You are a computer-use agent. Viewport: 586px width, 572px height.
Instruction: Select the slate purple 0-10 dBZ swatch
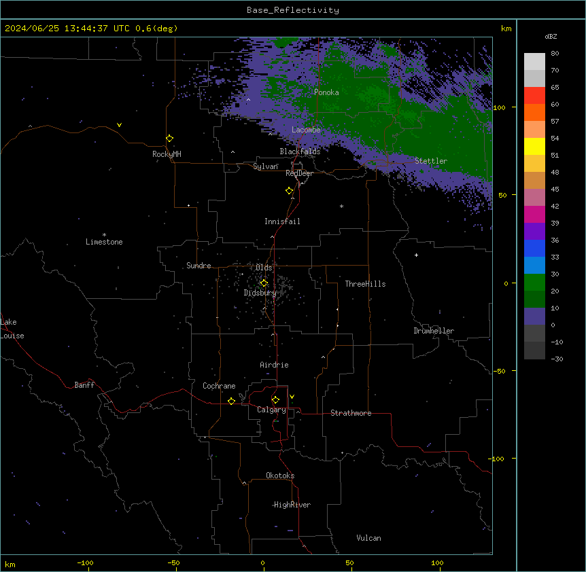[534, 317]
